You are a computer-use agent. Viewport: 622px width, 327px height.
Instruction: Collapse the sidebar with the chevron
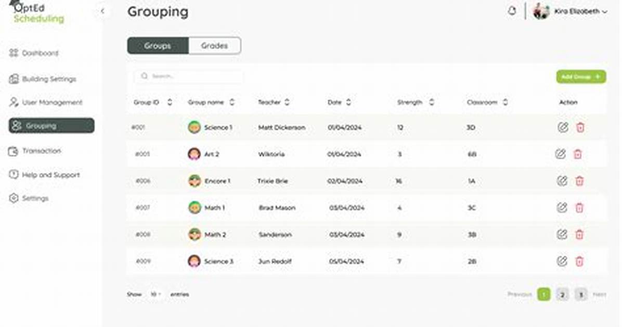point(102,11)
